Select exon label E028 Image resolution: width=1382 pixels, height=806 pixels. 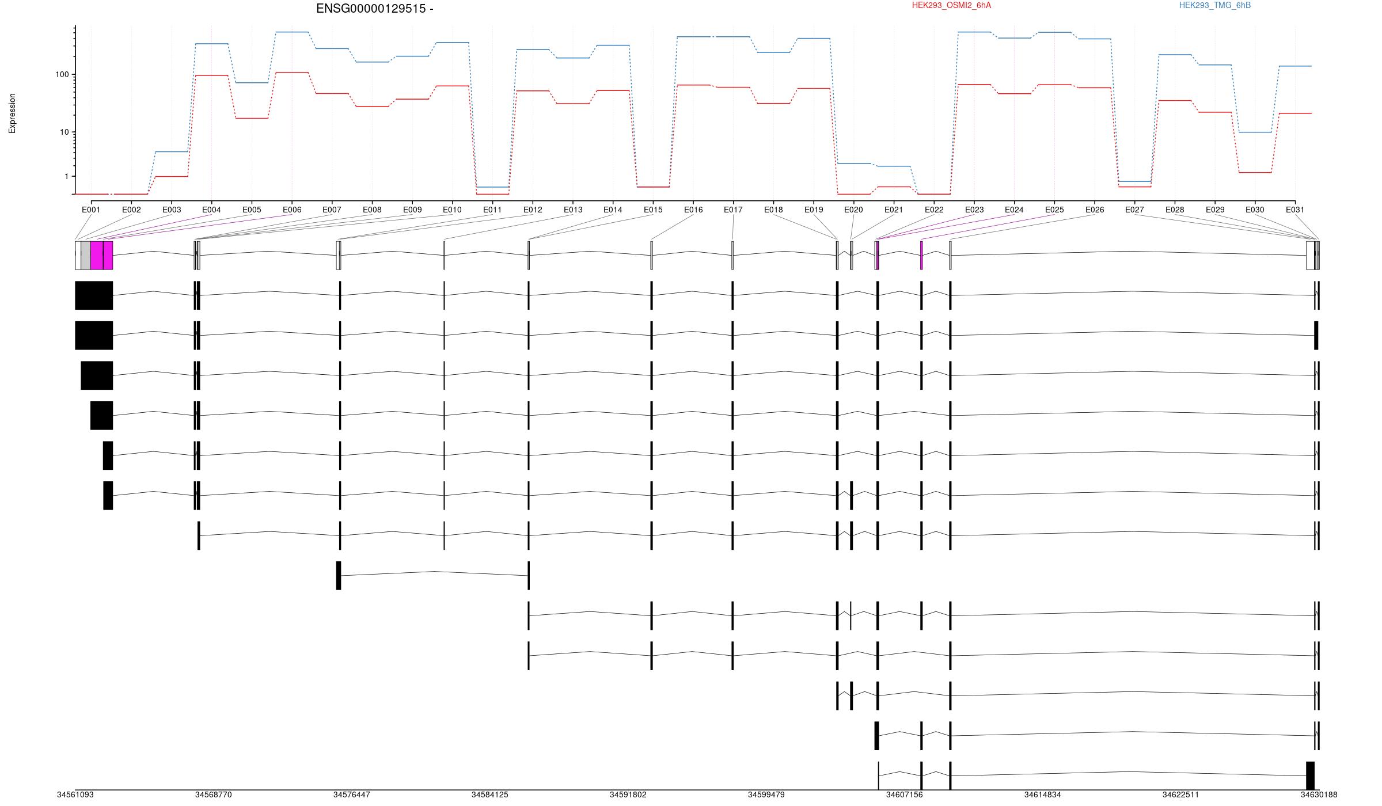(1175, 210)
